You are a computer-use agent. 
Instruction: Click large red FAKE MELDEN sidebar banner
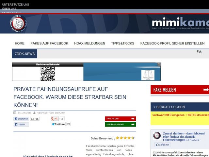click(180, 90)
